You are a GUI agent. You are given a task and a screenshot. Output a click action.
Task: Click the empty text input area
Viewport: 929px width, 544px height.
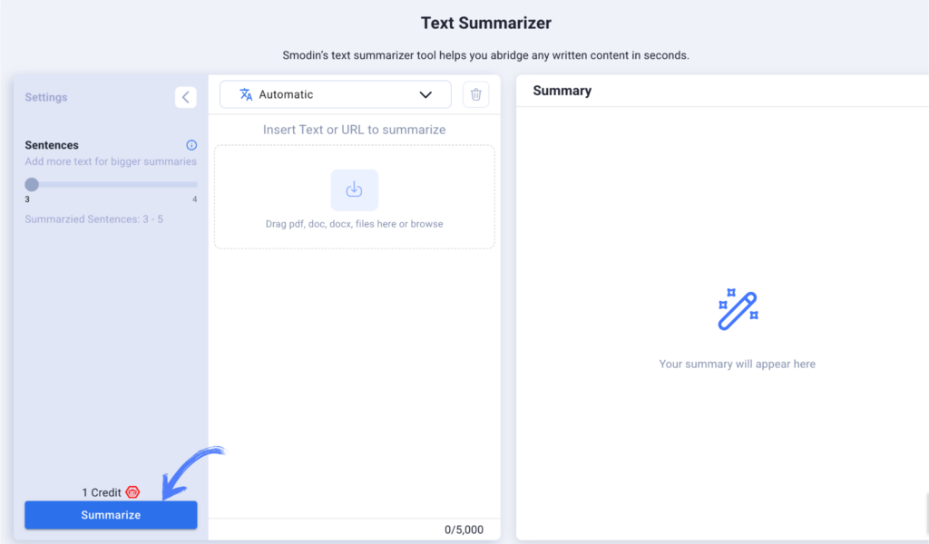[355, 382]
